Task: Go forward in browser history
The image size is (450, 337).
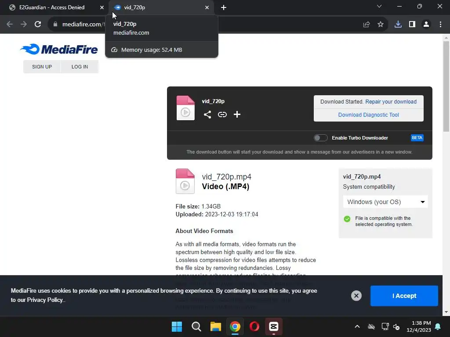Action: click(x=24, y=25)
